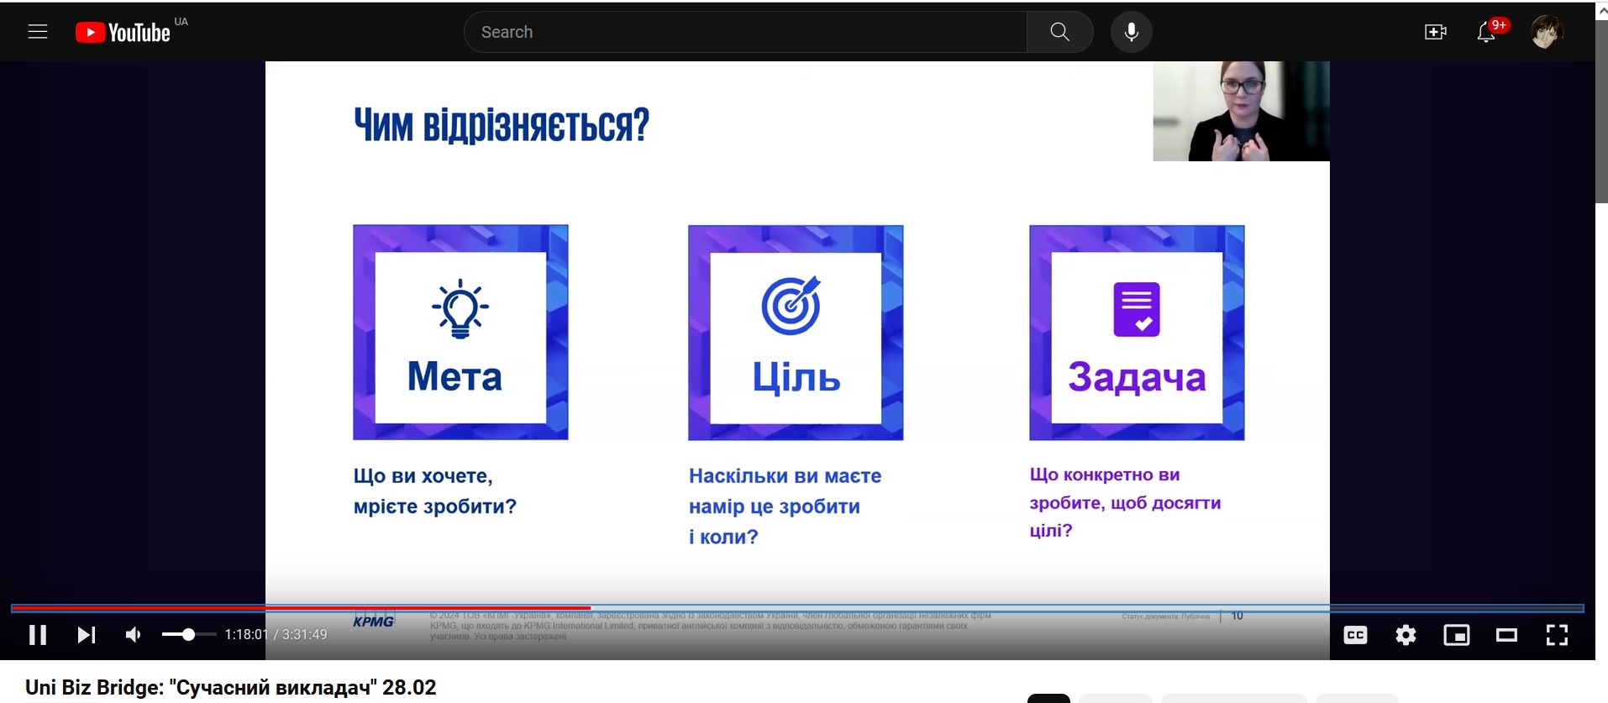1608x703 pixels.
Task: Adjust the volume slider handle
Action: click(188, 635)
